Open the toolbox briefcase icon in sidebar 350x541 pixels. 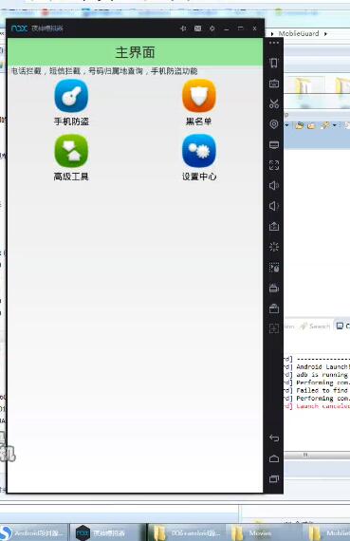274,308
